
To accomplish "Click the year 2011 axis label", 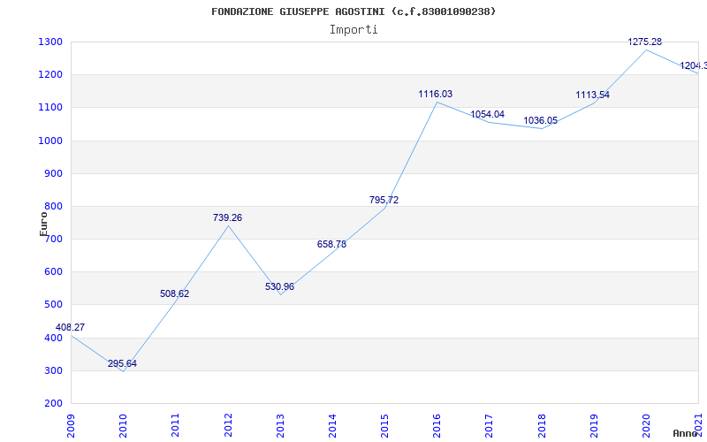I will pyautogui.click(x=176, y=425).
